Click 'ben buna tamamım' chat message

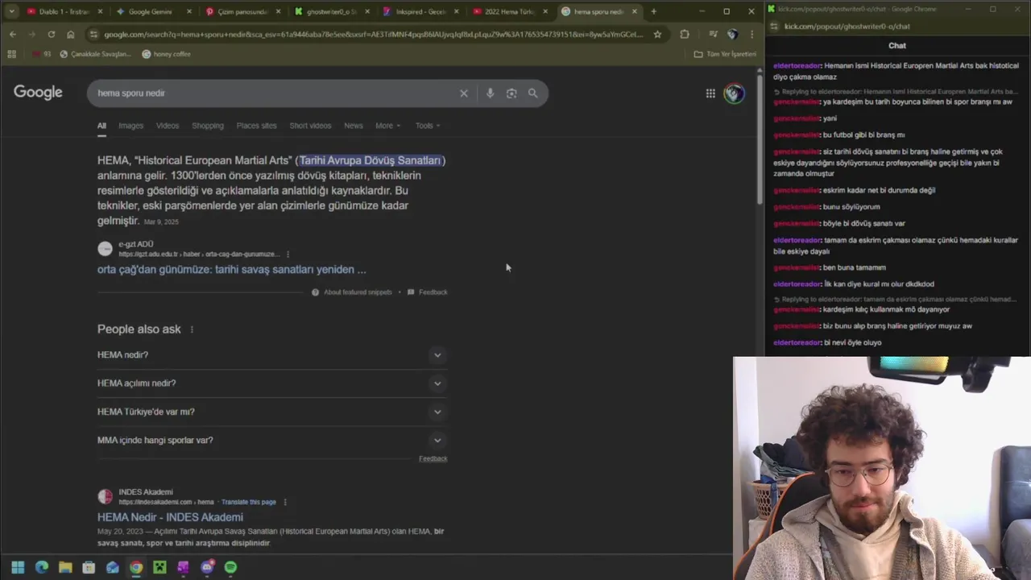[854, 267]
